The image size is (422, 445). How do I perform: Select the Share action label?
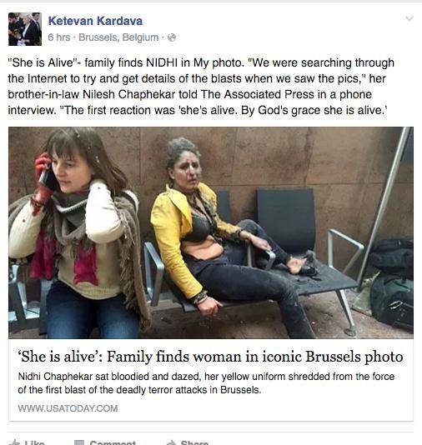(194, 442)
